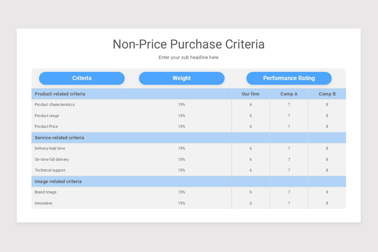The width and height of the screenshot is (378, 252).
Task: Select the Product characteristics cell
Action: tap(55, 105)
